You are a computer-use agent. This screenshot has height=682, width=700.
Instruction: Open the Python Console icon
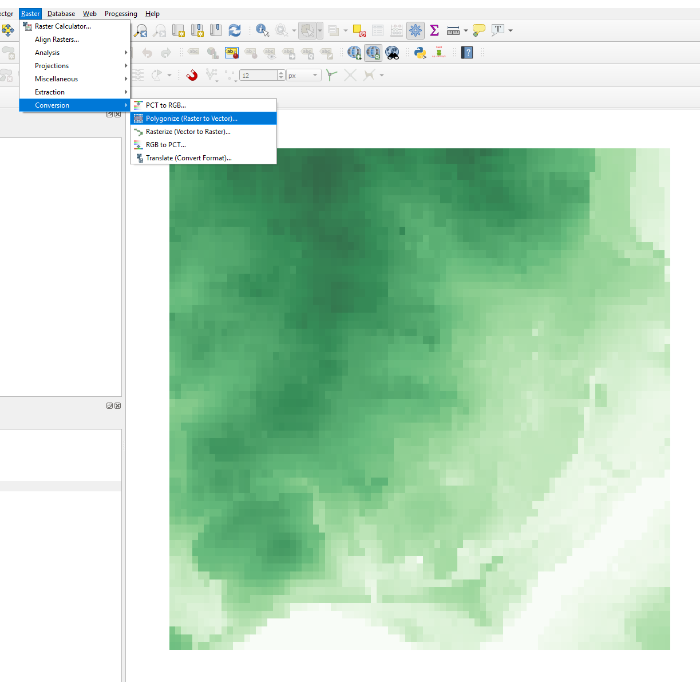click(420, 53)
